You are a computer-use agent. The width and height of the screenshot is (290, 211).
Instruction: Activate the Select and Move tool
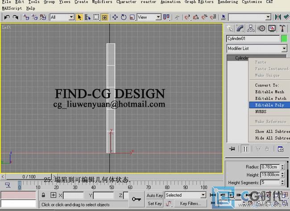115,17
